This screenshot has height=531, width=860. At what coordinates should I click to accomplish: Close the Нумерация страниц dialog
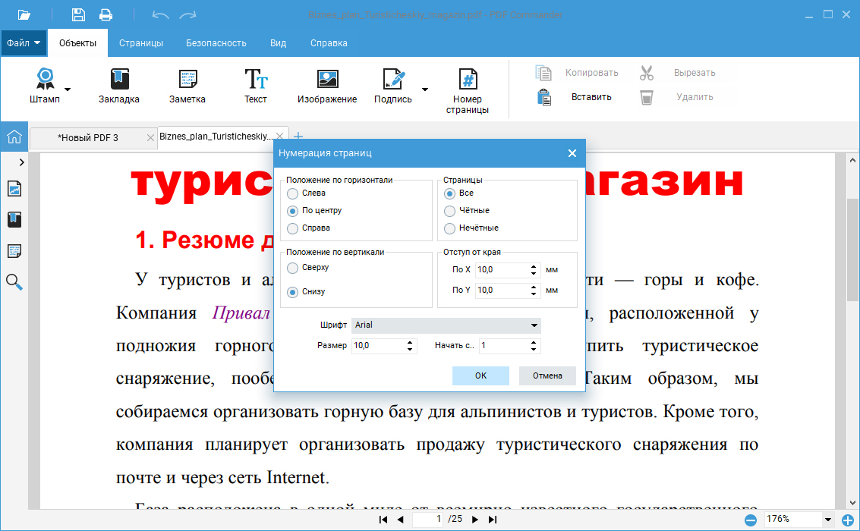572,153
